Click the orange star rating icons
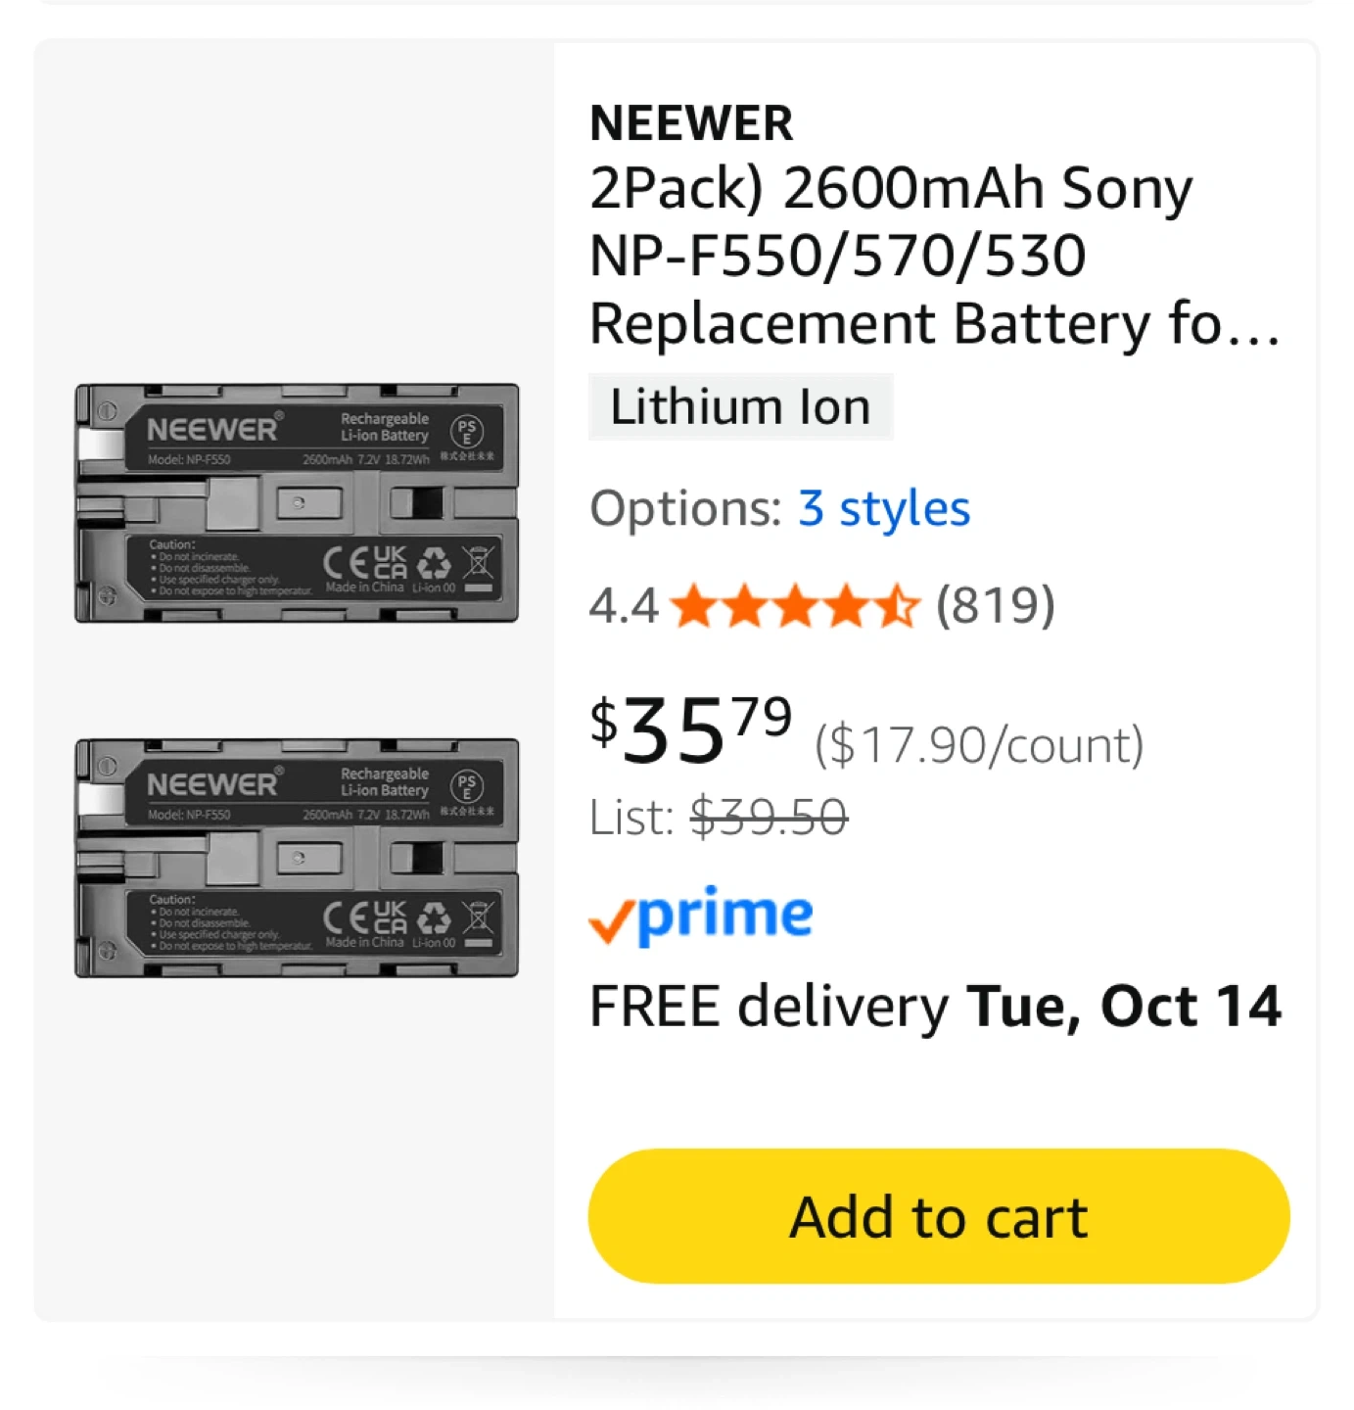The width and height of the screenshot is (1354, 1410). click(x=795, y=605)
